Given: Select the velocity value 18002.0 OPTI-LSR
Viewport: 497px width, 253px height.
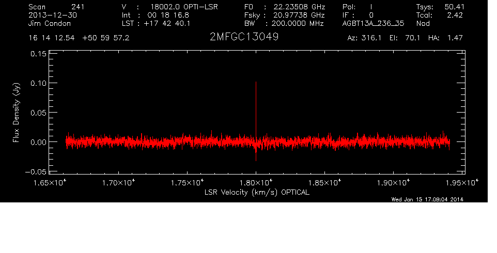Looking at the screenshot, I should pos(184,7).
